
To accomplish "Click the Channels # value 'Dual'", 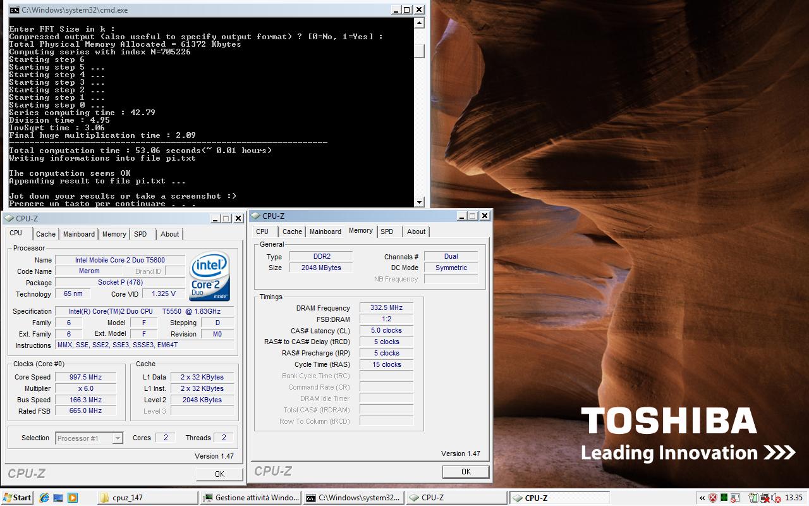I will click(451, 256).
